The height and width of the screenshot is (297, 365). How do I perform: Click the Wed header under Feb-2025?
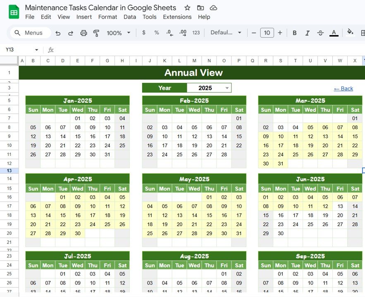pos(194,110)
